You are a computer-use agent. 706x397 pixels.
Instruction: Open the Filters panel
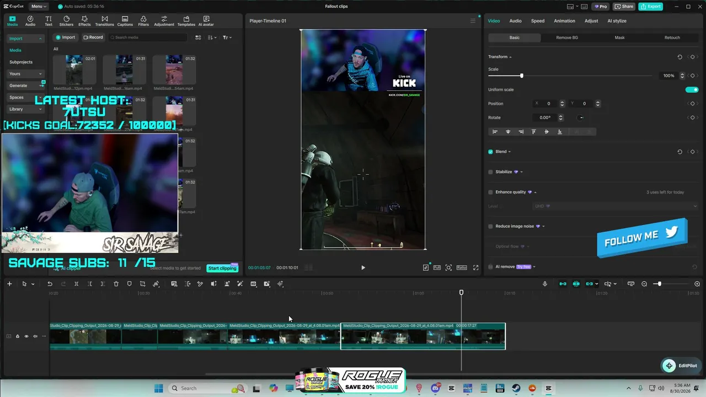pyautogui.click(x=143, y=21)
